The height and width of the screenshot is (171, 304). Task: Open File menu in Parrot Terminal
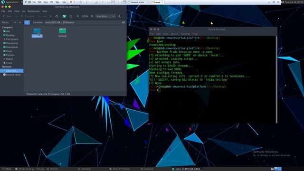click(x=152, y=34)
